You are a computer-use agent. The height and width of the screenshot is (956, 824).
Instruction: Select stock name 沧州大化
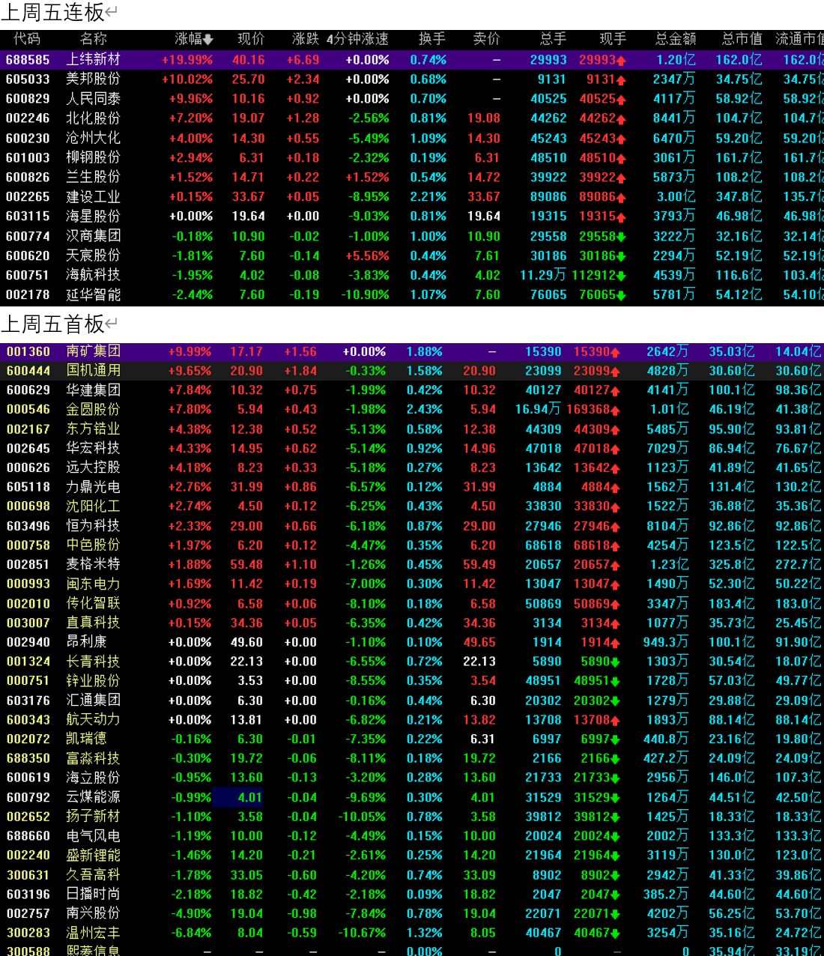coord(93,138)
